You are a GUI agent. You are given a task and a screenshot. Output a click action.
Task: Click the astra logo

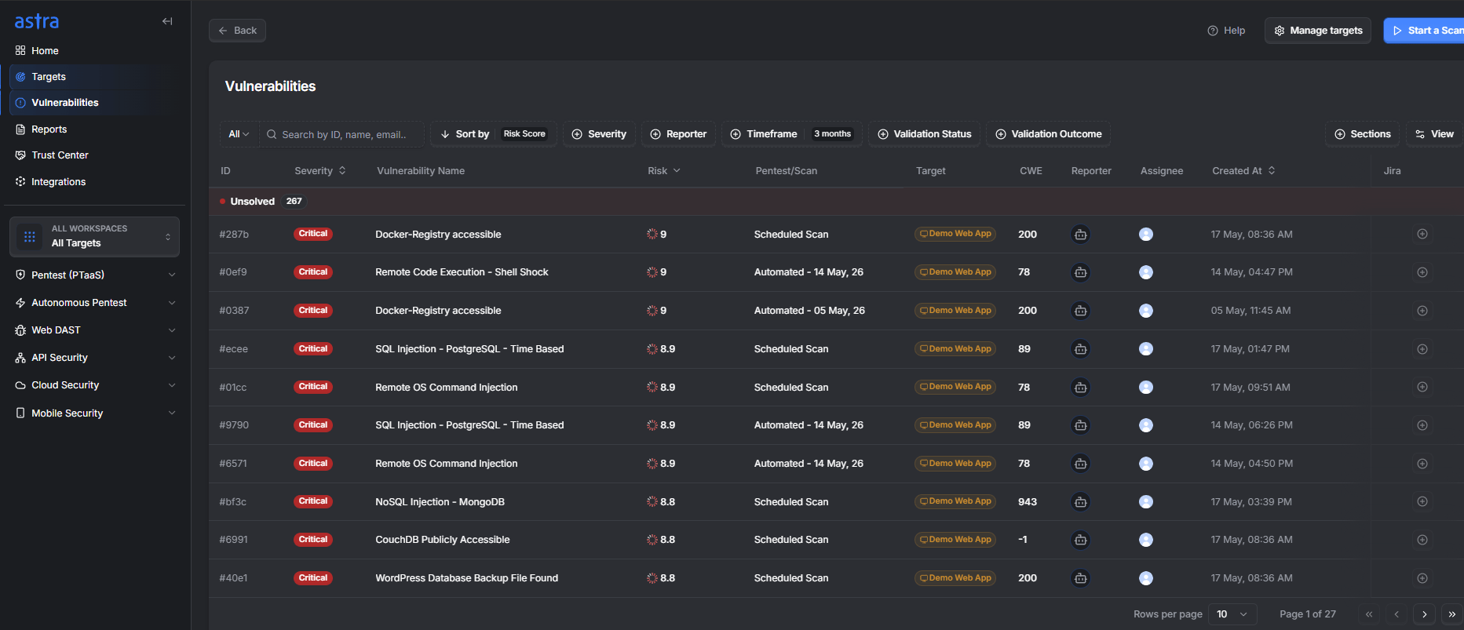tap(37, 21)
